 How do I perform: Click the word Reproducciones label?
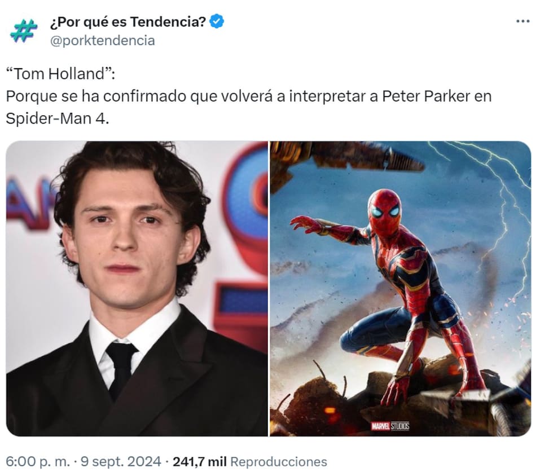coord(279,461)
